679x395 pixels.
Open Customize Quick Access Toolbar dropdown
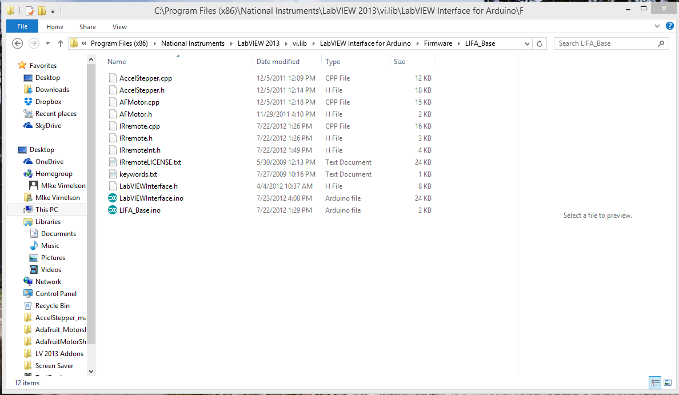[53, 11]
